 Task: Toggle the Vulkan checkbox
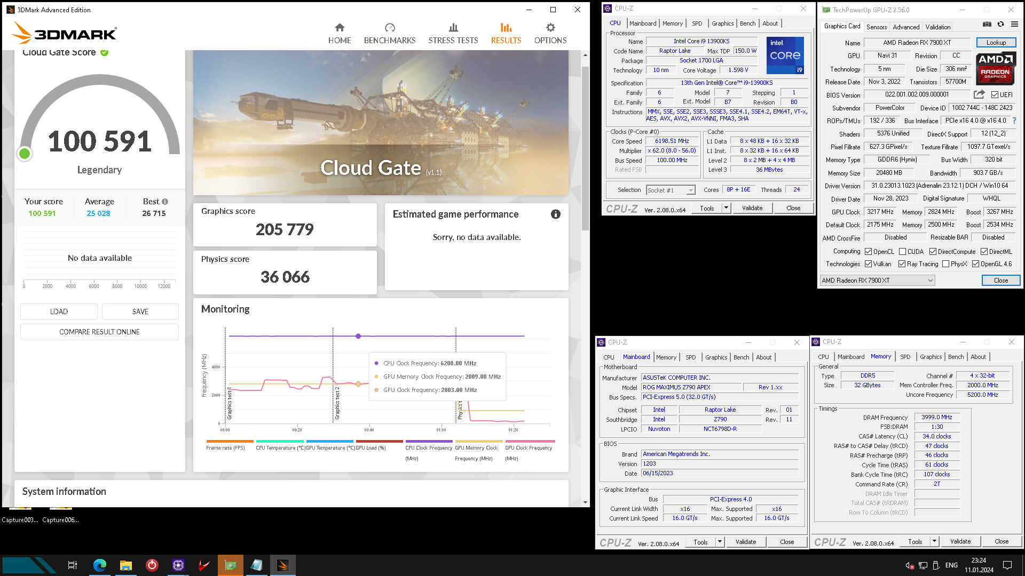[x=869, y=264]
